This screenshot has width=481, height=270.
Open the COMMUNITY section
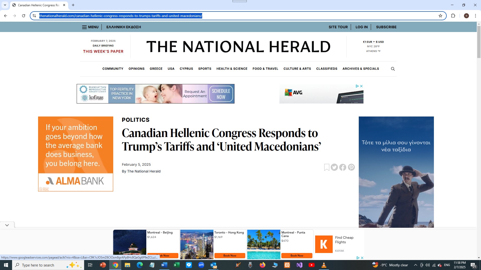pyautogui.click(x=113, y=69)
